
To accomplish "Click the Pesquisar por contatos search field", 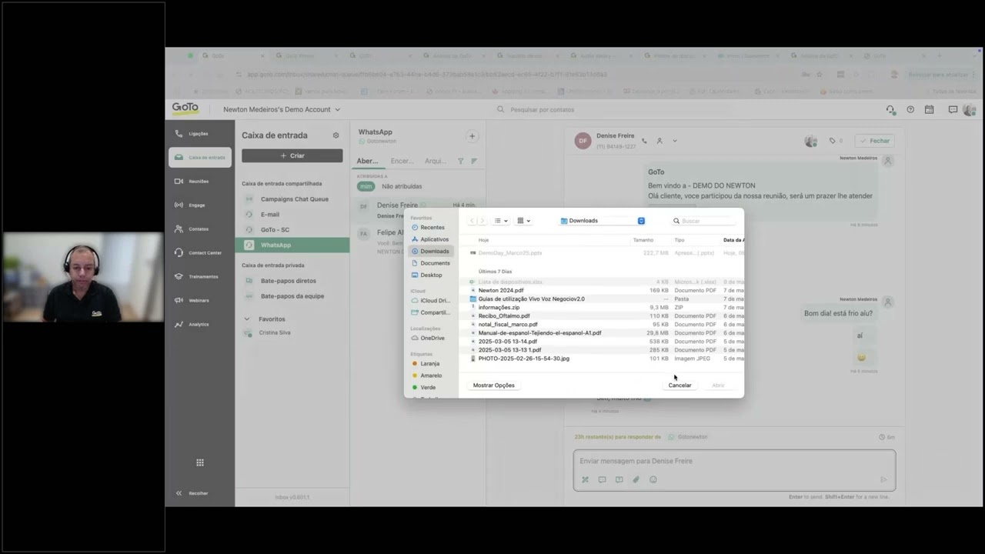I will pos(543,109).
